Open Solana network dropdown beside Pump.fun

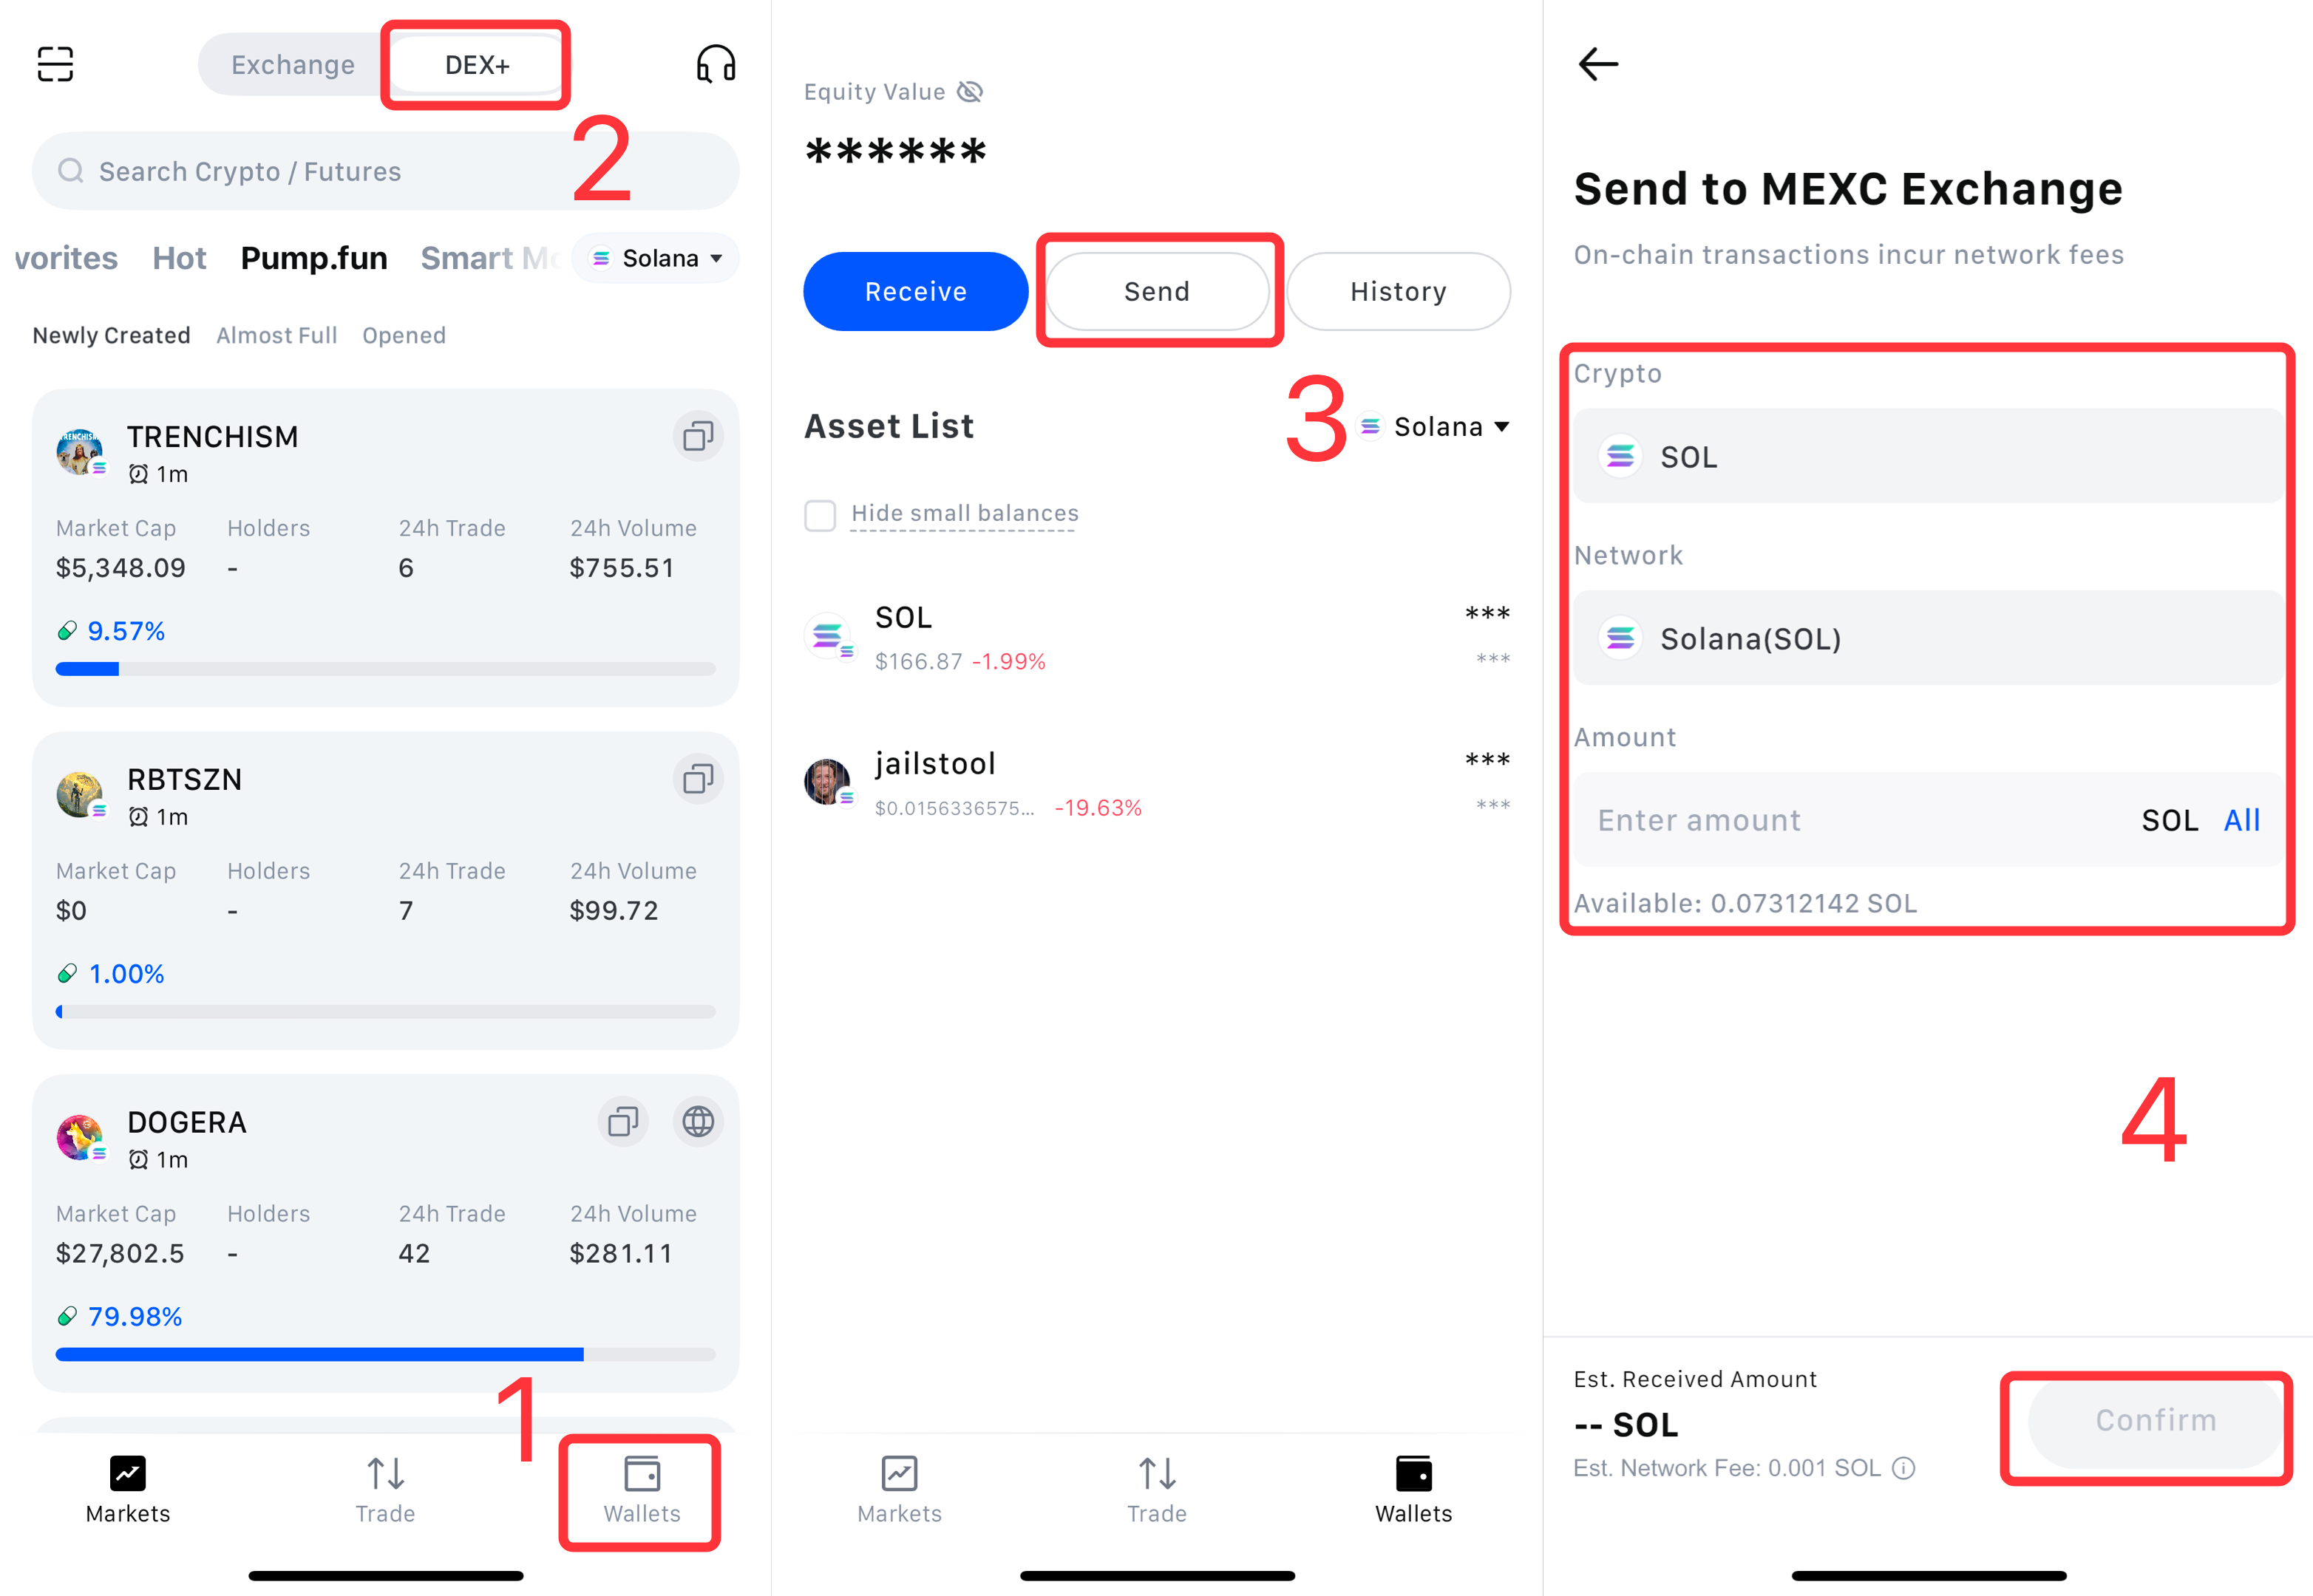[656, 259]
